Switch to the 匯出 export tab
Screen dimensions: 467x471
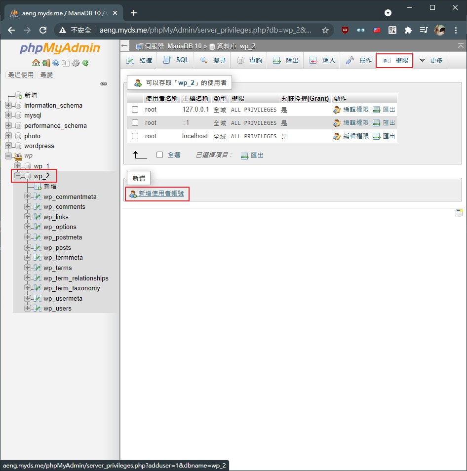click(x=286, y=60)
